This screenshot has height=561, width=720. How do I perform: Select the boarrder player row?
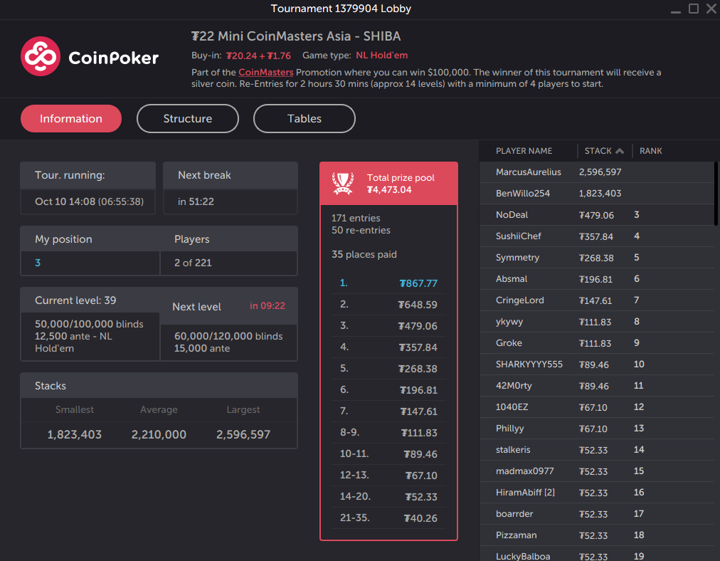596,514
